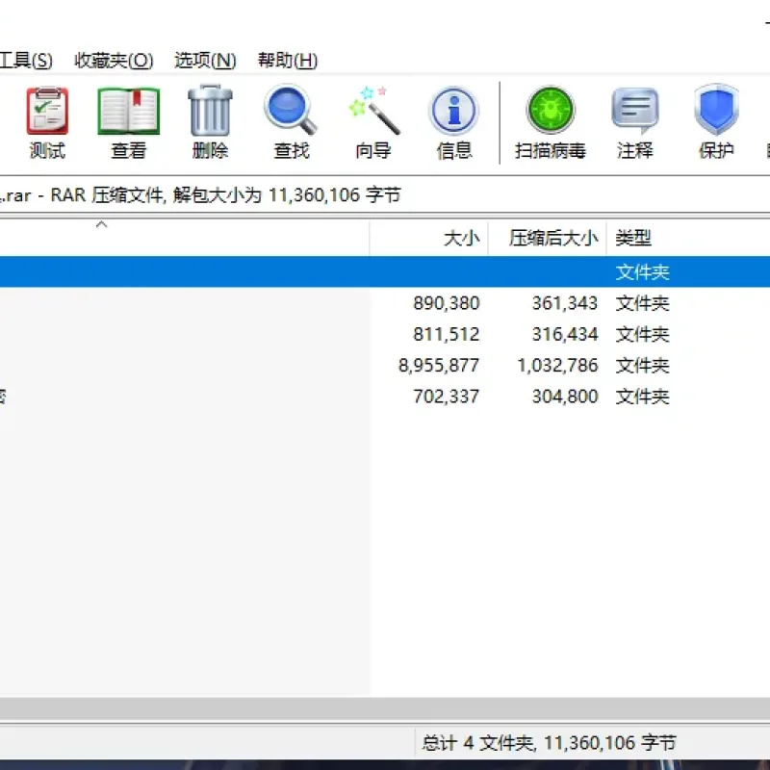Select the row with size 890,380

[x=385, y=303]
